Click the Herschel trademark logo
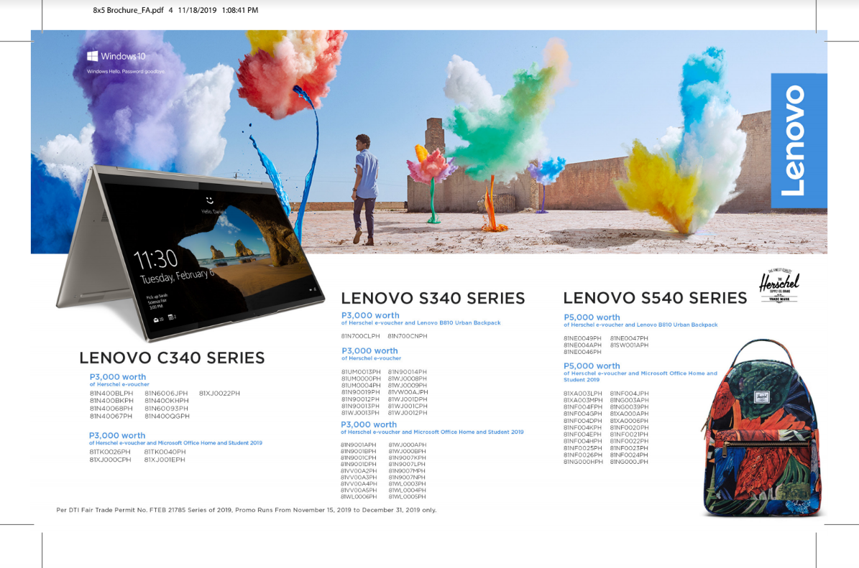 coord(779,285)
